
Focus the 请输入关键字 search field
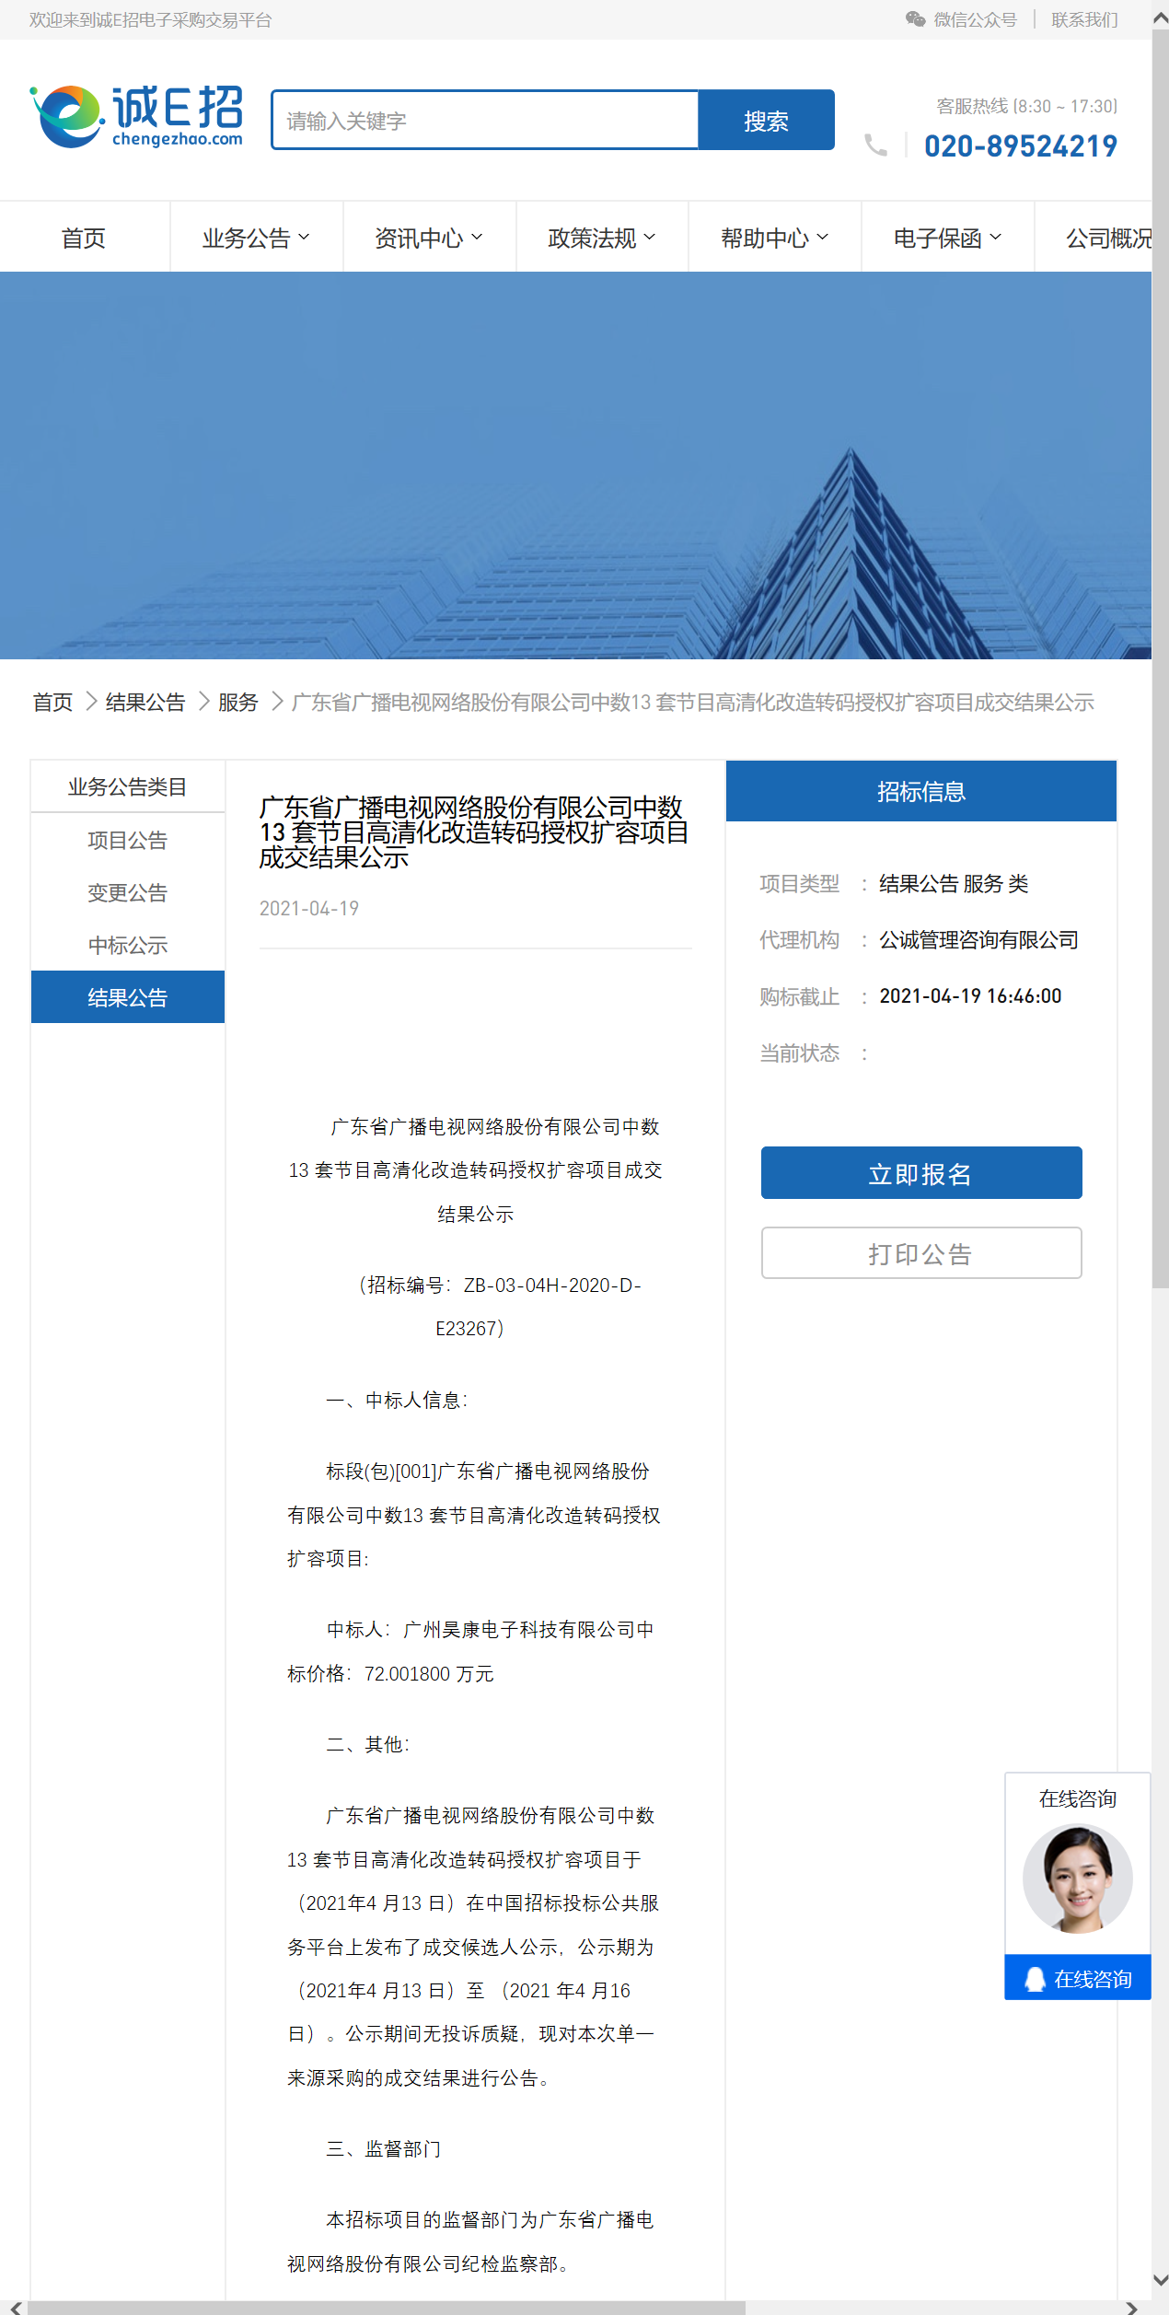(x=485, y=120)
